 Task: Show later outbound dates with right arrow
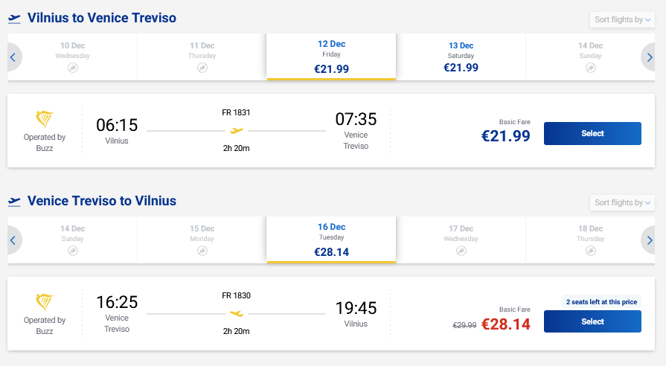(650, 57)
